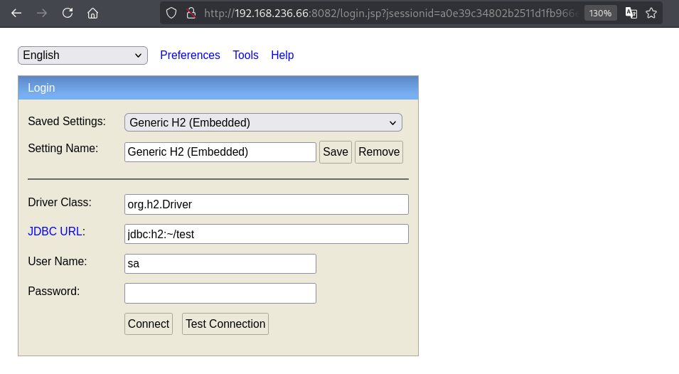Go back using the browser back arrow
679x374 pixels.
(x=16, y=13)
